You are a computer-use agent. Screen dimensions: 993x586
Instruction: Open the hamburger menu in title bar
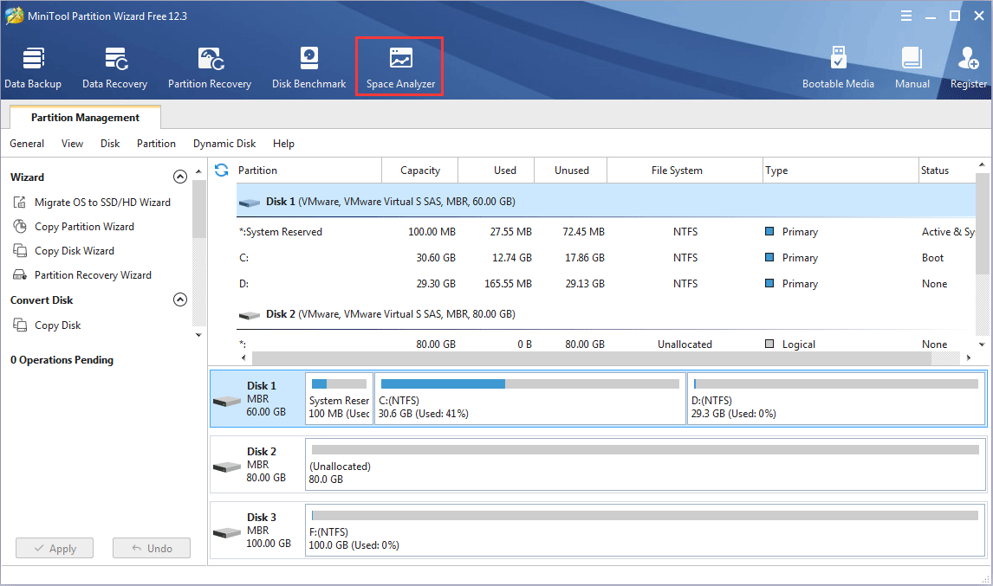[x=906, y=16]
